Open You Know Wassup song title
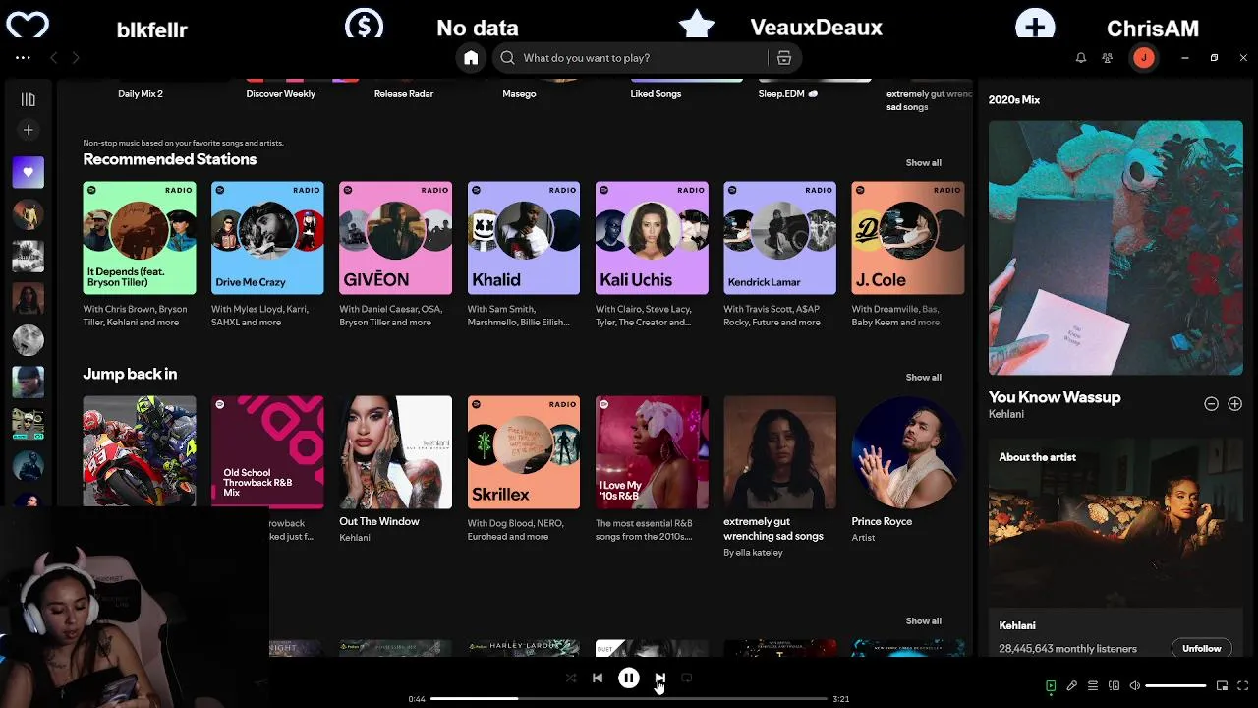 tap(1055, 397)
